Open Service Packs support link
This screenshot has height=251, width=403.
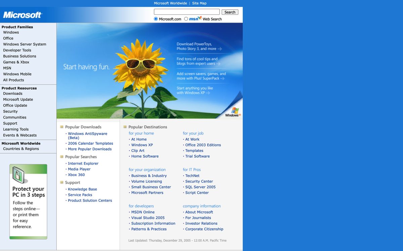coord(80,195)
